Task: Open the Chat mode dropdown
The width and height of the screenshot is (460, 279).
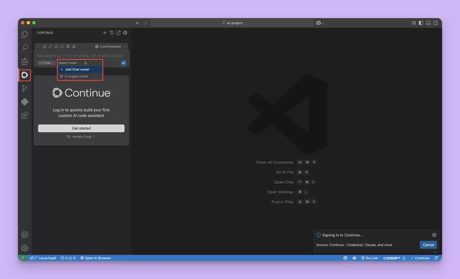Action: tap(46, 63)
